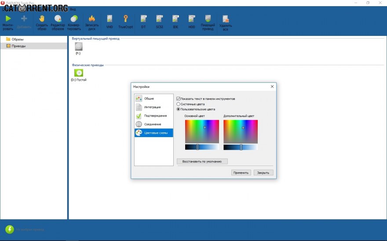The height and width of the screenshot is (241, 387).
Task: Click the Дополнительный цвет brightness slider handle
Action: coord(241,147)
